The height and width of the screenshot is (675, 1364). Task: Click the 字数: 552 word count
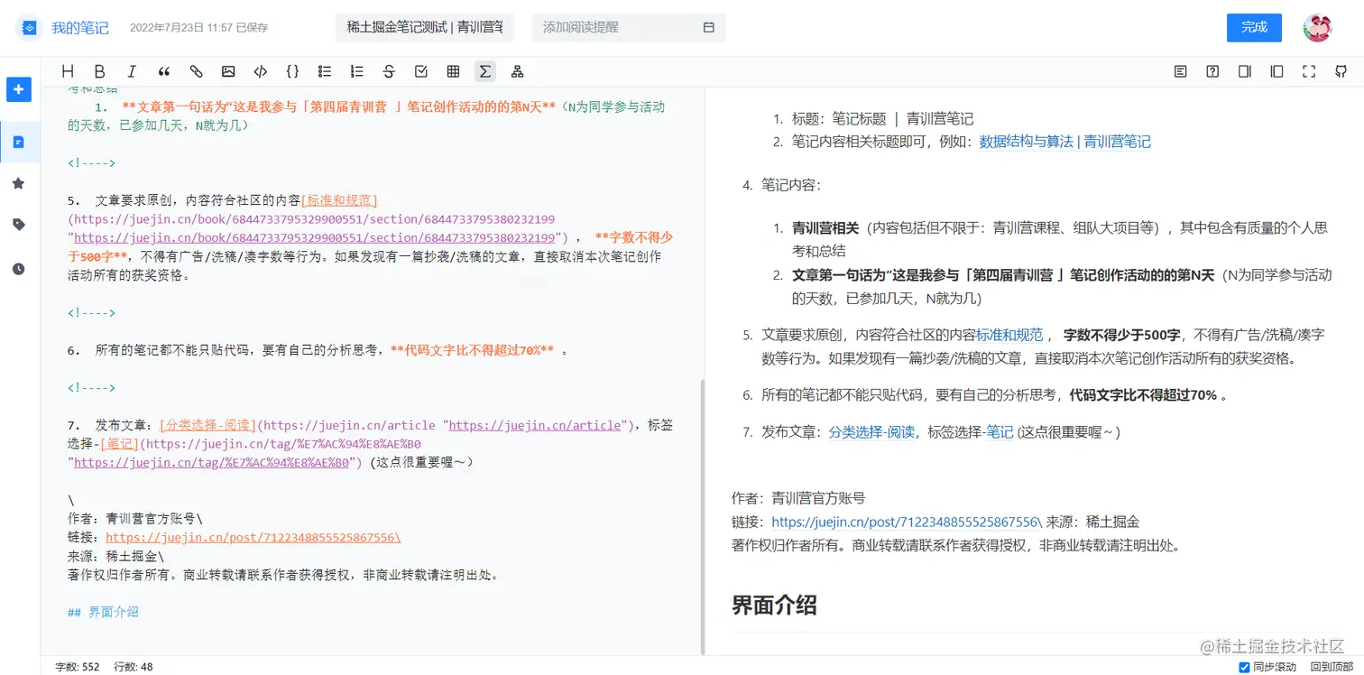tap(78, 667)
